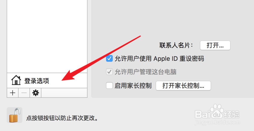This screenshot has width=254, height=131.
Task: Click the 打开... button for 联系人名片
Action: pyautogui.click(x=215, y=45)
